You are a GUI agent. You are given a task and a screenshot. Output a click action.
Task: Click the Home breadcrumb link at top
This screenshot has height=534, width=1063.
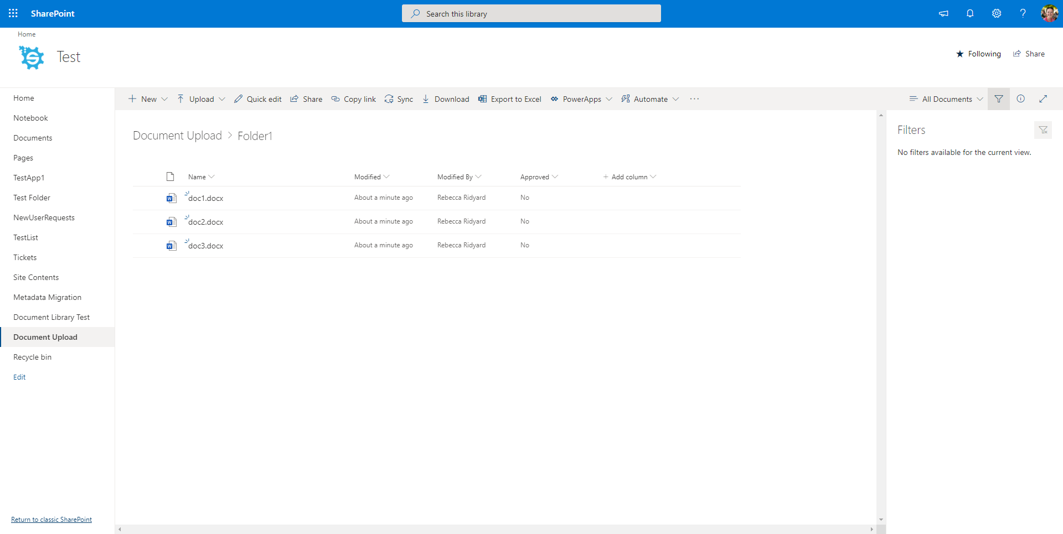point(27,34)
